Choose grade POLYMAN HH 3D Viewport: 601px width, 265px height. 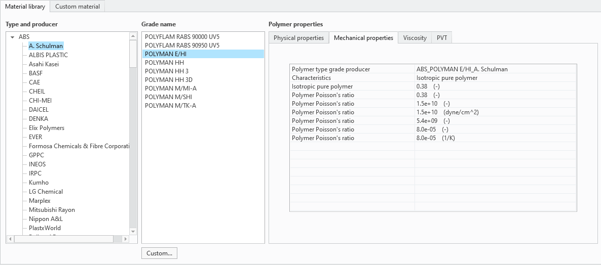203,80
